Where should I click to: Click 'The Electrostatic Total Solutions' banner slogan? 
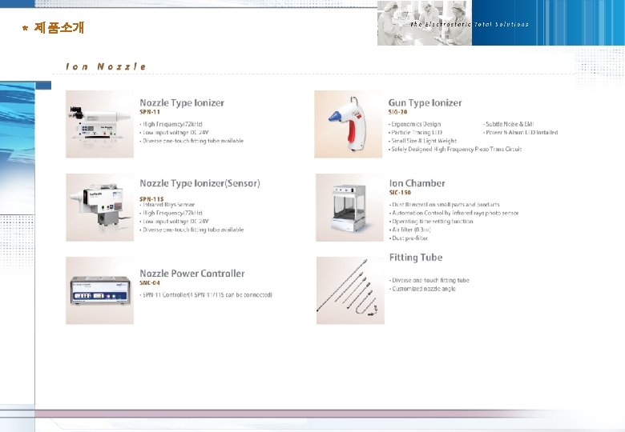point(470,24)
